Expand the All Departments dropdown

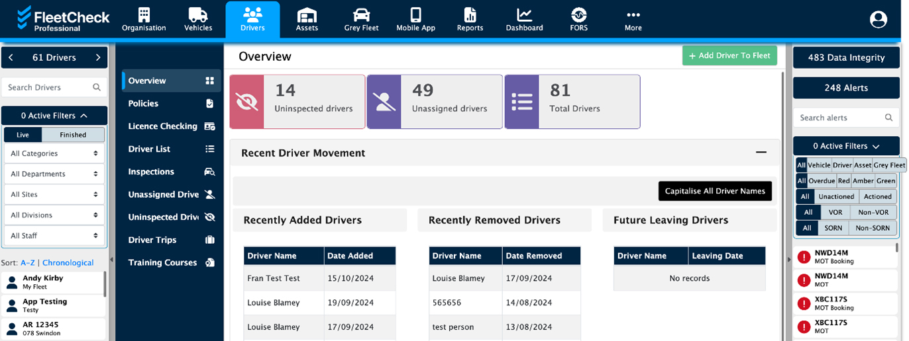point(54,174)
